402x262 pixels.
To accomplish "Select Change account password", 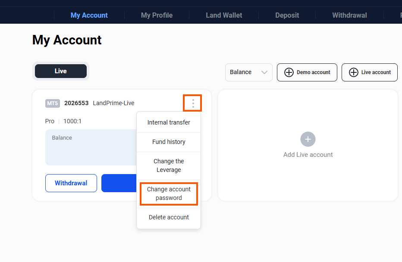I will [x=169, y=193].
